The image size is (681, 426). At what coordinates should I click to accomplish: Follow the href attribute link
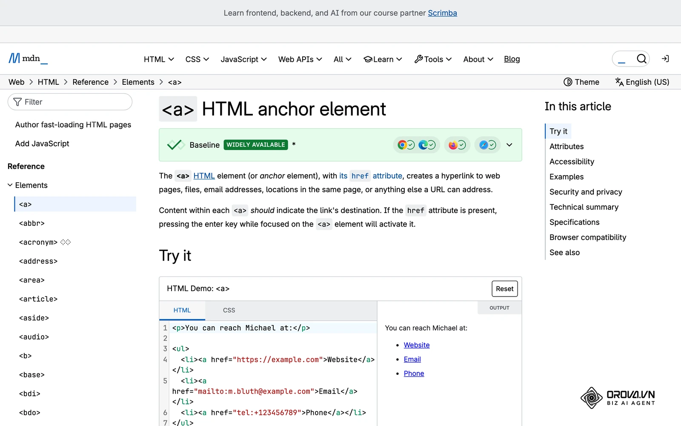coord(371,176)
